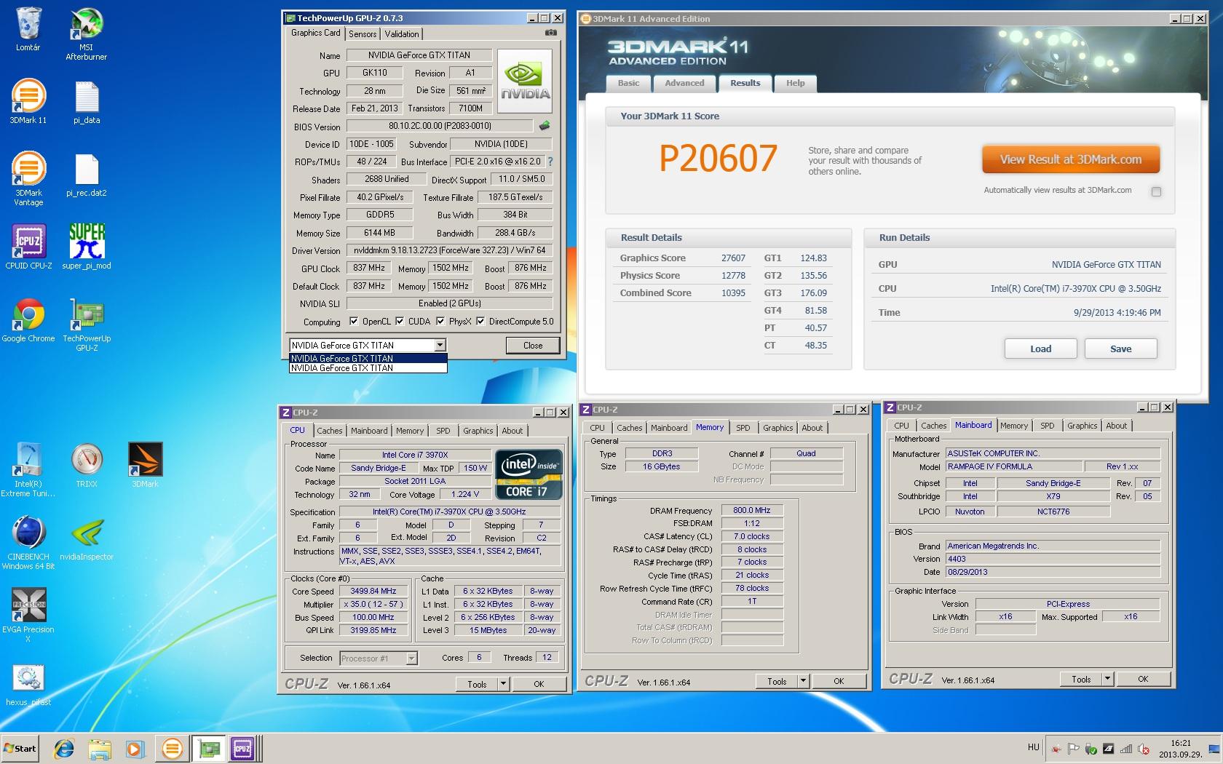This screenshot has width=1223, height=764.
Task: Open Caches tab in the CPU-Z processor window
Action: point(329,431)
